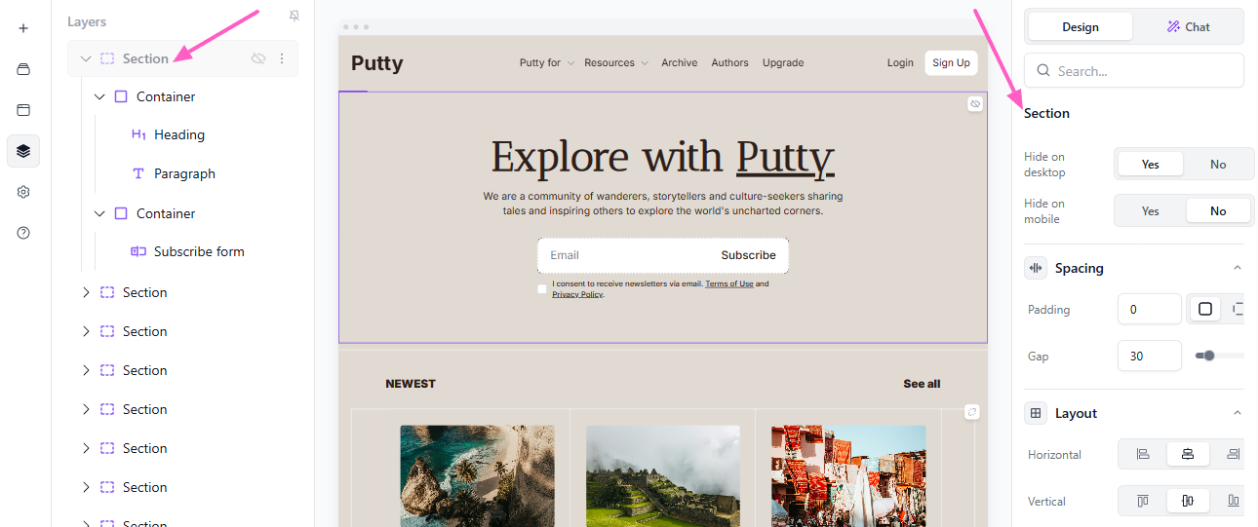Open the Layers stack icon in sidebar
1258x527 pixels.
pos(23,151)
